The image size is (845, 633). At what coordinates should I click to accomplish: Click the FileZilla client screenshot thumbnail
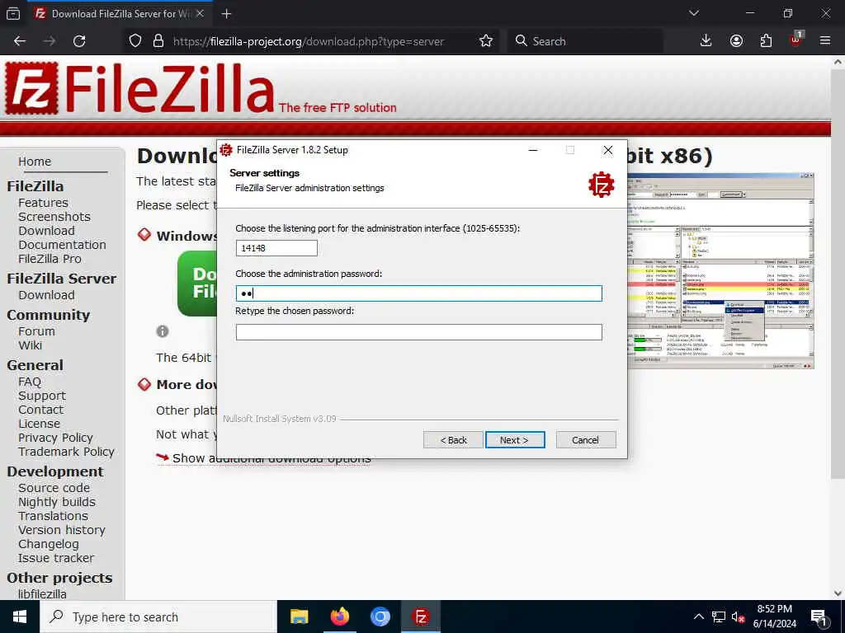tap(720, 270)
